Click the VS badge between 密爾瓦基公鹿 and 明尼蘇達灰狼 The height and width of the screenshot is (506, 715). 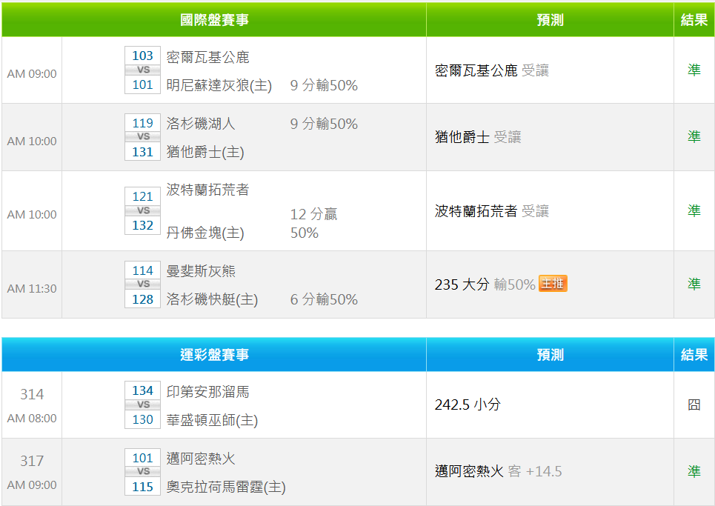point(143,70)
